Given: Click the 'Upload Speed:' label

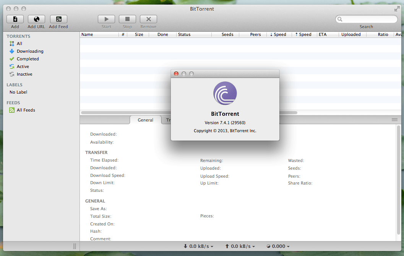Looking at the screenshot, I should 215,176.
